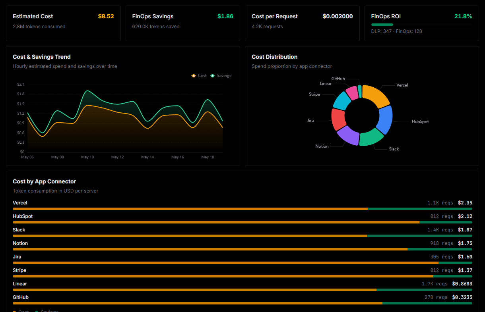Viewport: 485px width, 312px height.
Task: Select the green Slack donut segment
Action: (371, 137)
